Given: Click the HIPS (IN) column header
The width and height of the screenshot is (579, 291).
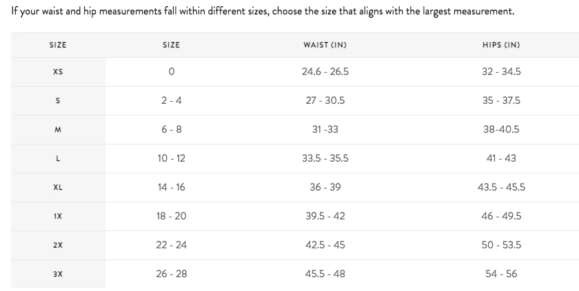Looking at the screenshot, I should pos(501,45).
